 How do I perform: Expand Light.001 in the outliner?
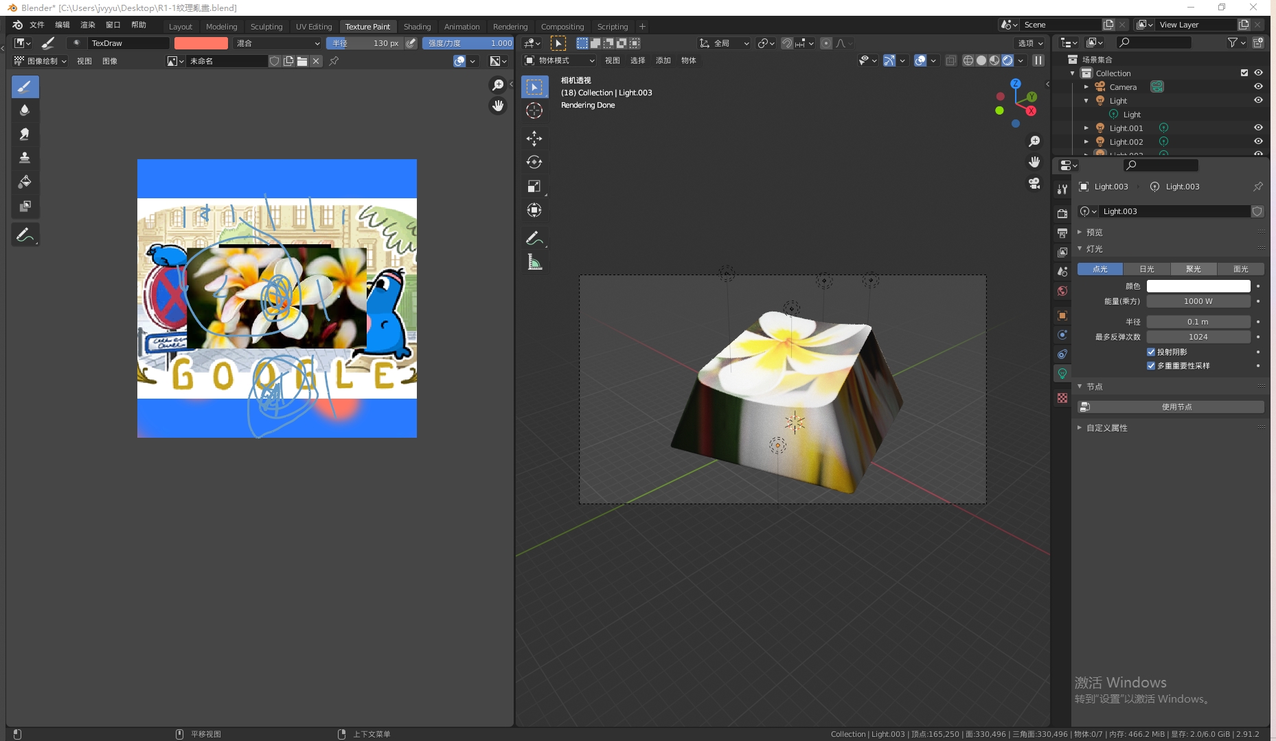[1086, 128]
